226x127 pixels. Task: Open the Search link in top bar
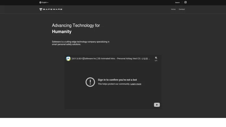[177, 3]
